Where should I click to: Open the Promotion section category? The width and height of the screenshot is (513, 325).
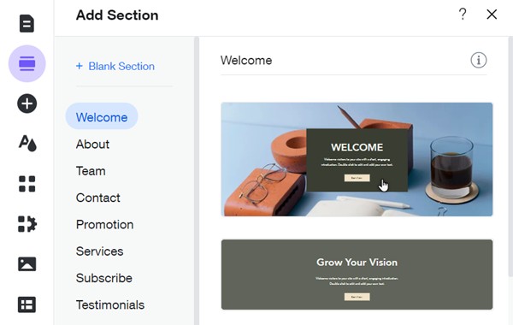(104, 225)
